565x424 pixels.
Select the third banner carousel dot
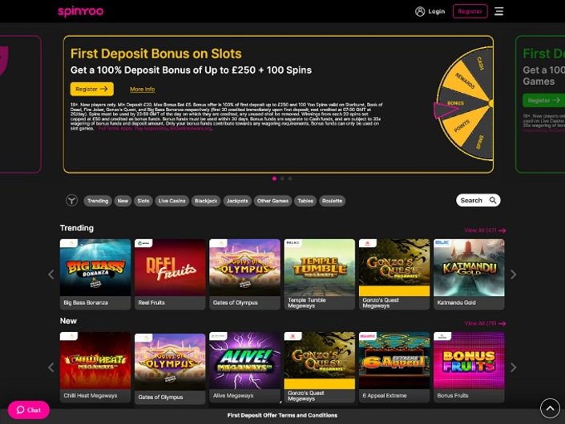click(x=290, y=178)
